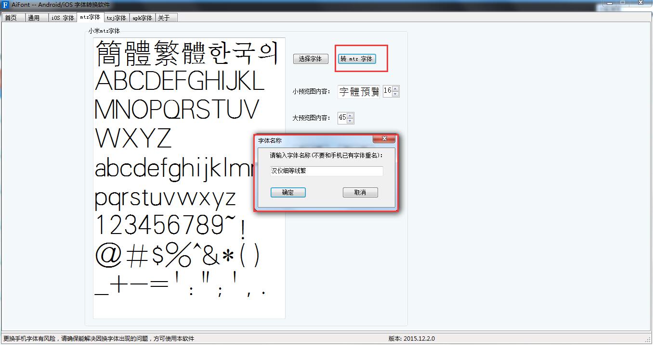The height and width of the screenshot is (345, 653).
Task: Click the AiFont application icon in title bar
Action: pos(5,5)
